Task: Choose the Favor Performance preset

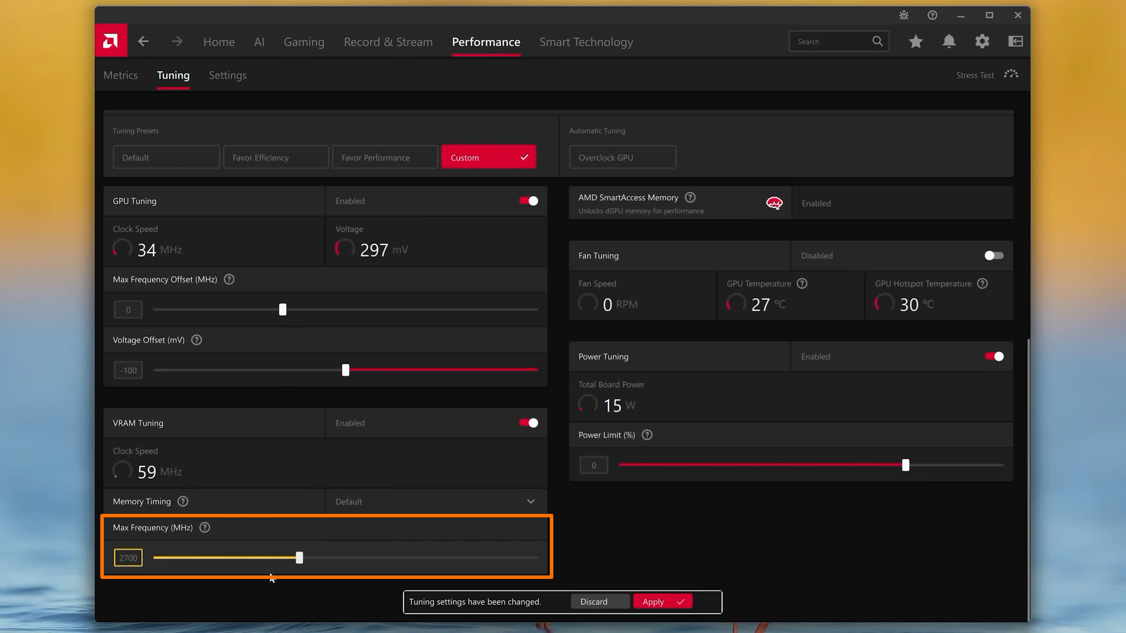Action: coord(385,157)
